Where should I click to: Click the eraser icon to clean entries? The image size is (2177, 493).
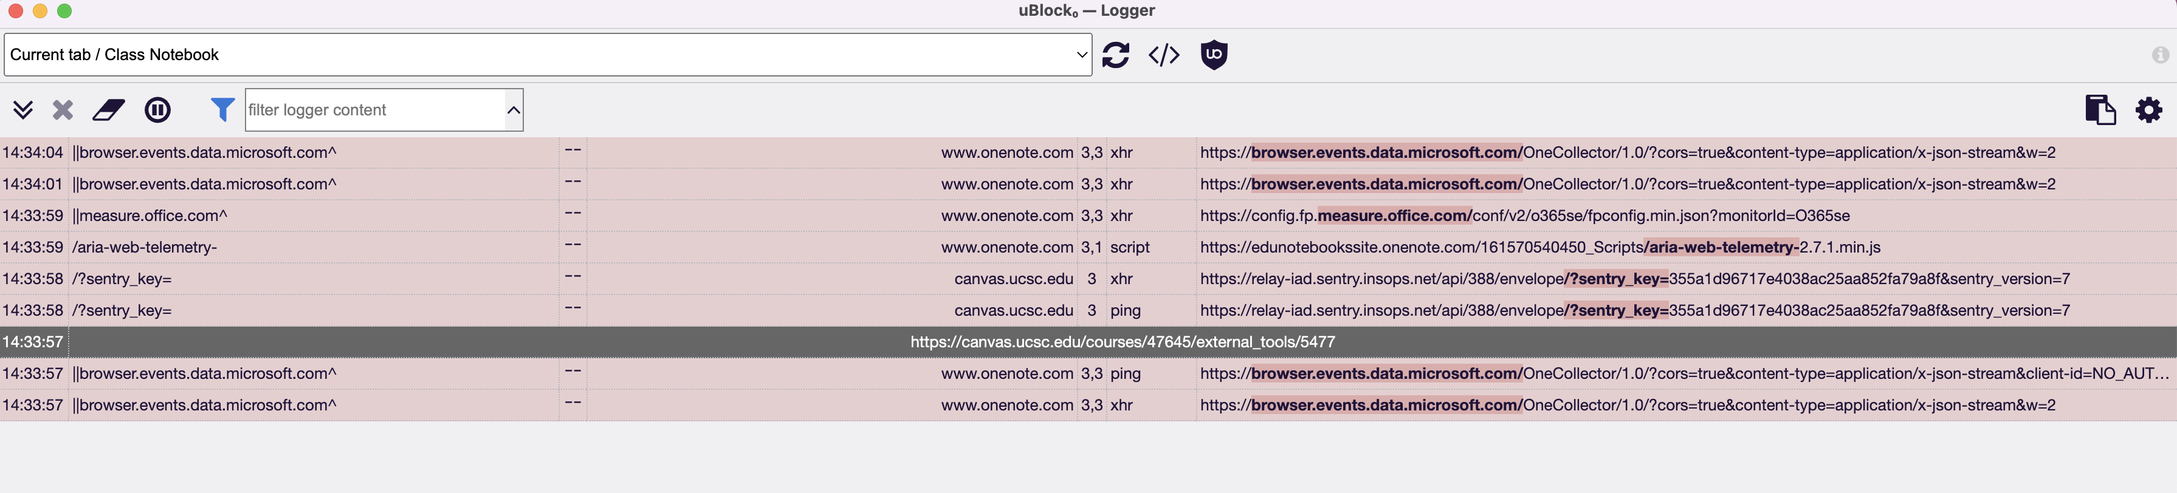pos(108,110)
